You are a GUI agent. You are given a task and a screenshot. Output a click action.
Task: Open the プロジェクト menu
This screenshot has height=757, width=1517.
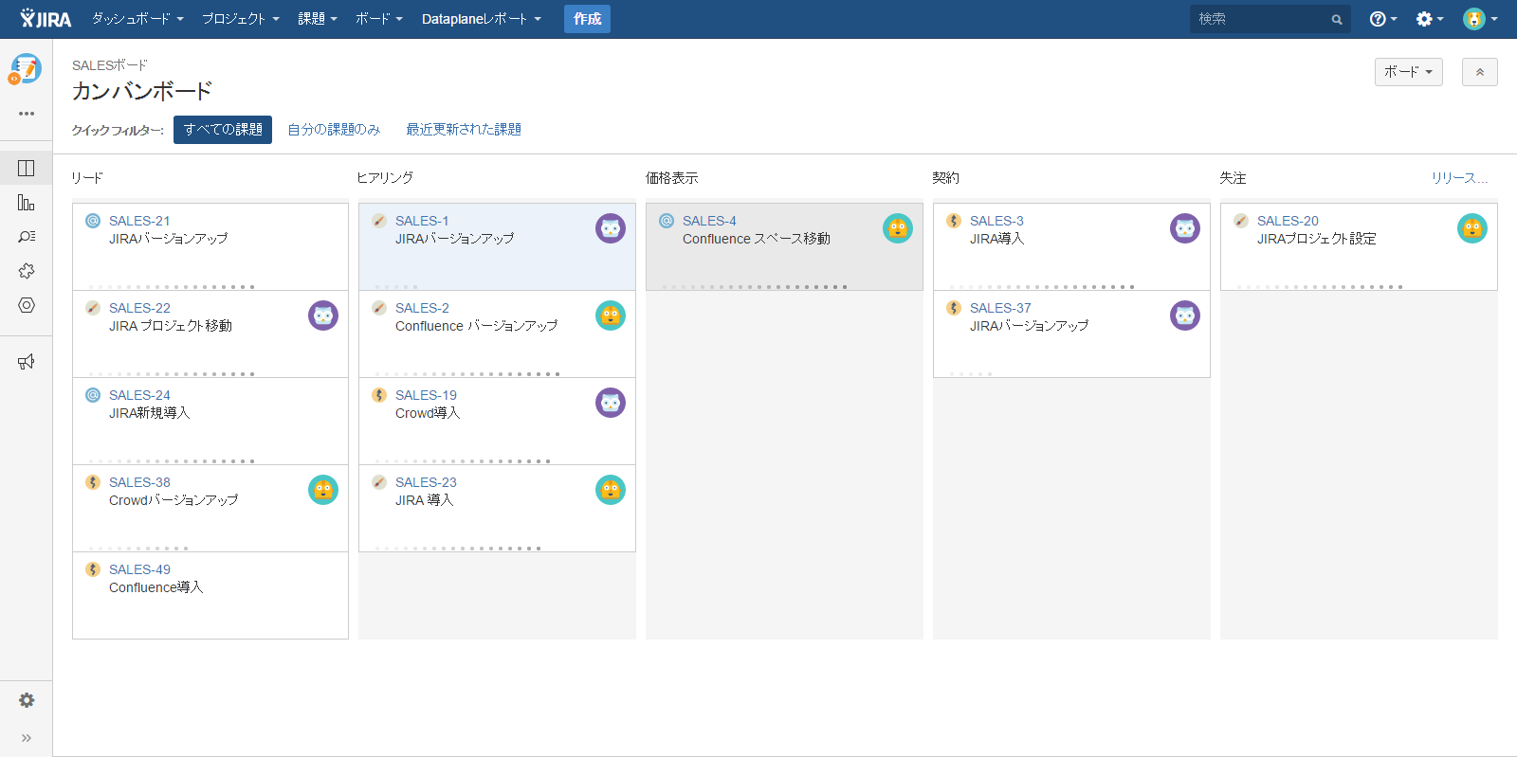[x=241, y=19]
